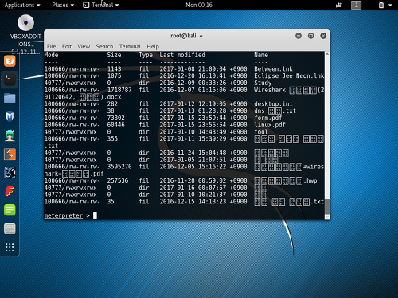Launch Burp Suite from the dock
This screenshot has height=298, width=398.
click(10, 154)
